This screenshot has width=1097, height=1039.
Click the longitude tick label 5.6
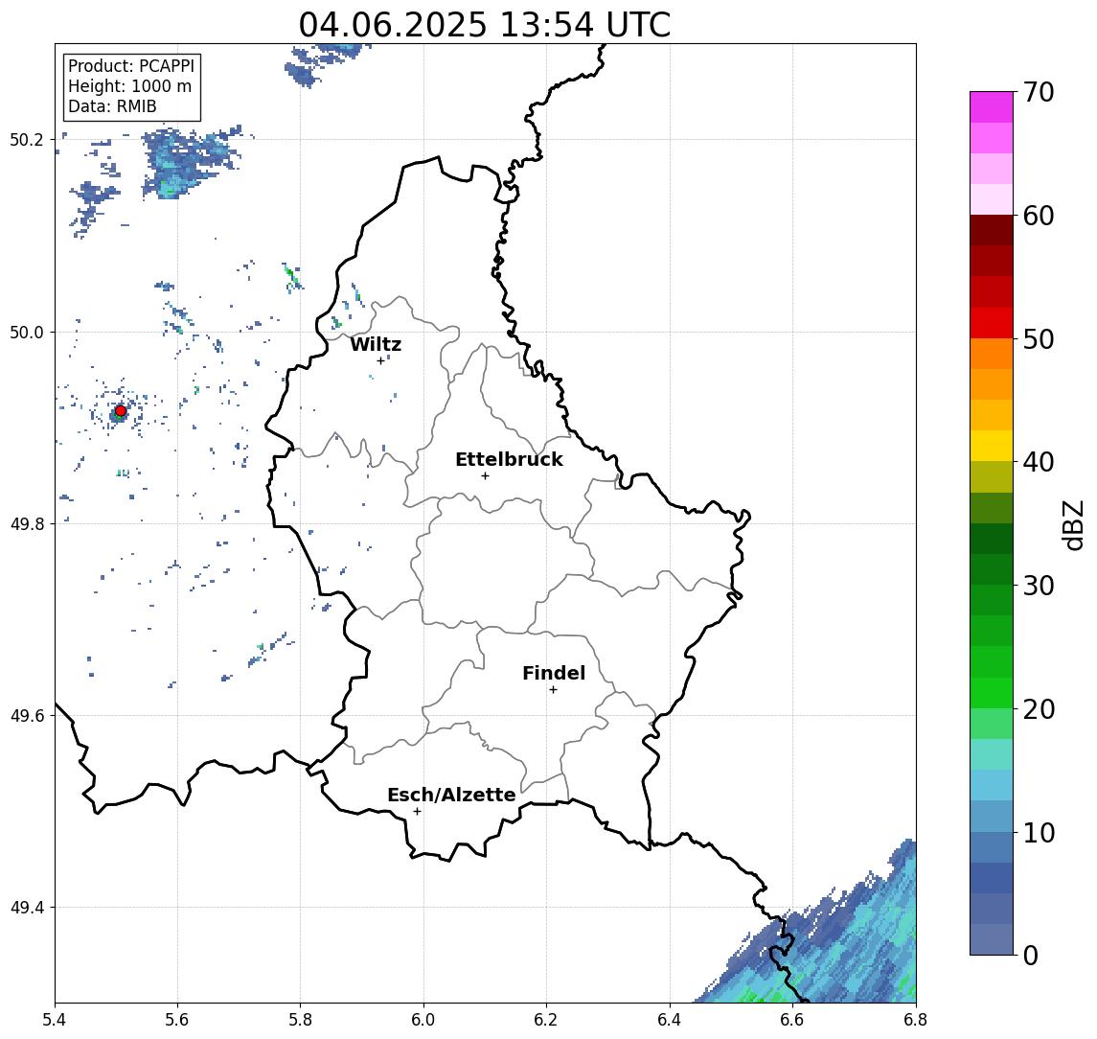(177, 1020)
